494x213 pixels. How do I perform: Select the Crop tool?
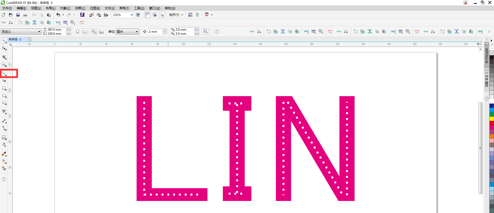pos(4,57)
